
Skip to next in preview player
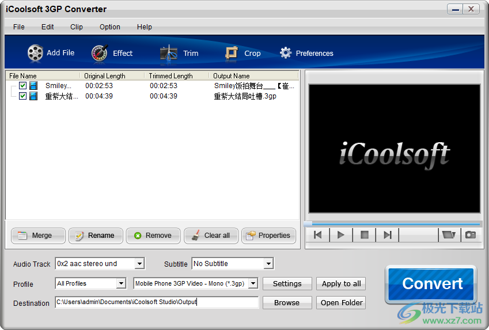(387, 235)
